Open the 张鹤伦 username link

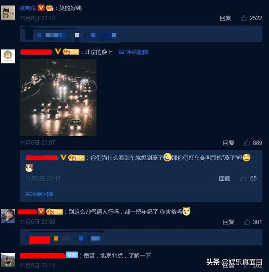click(x=28, y=8)
